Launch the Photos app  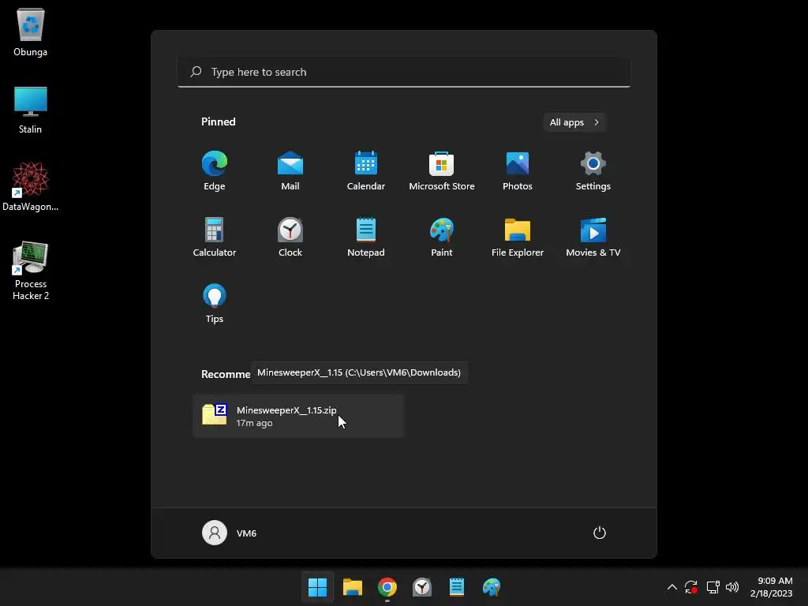click(x=518, y=171)
